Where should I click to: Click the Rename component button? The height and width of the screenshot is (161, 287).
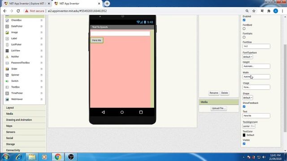[x=214, y=93]
